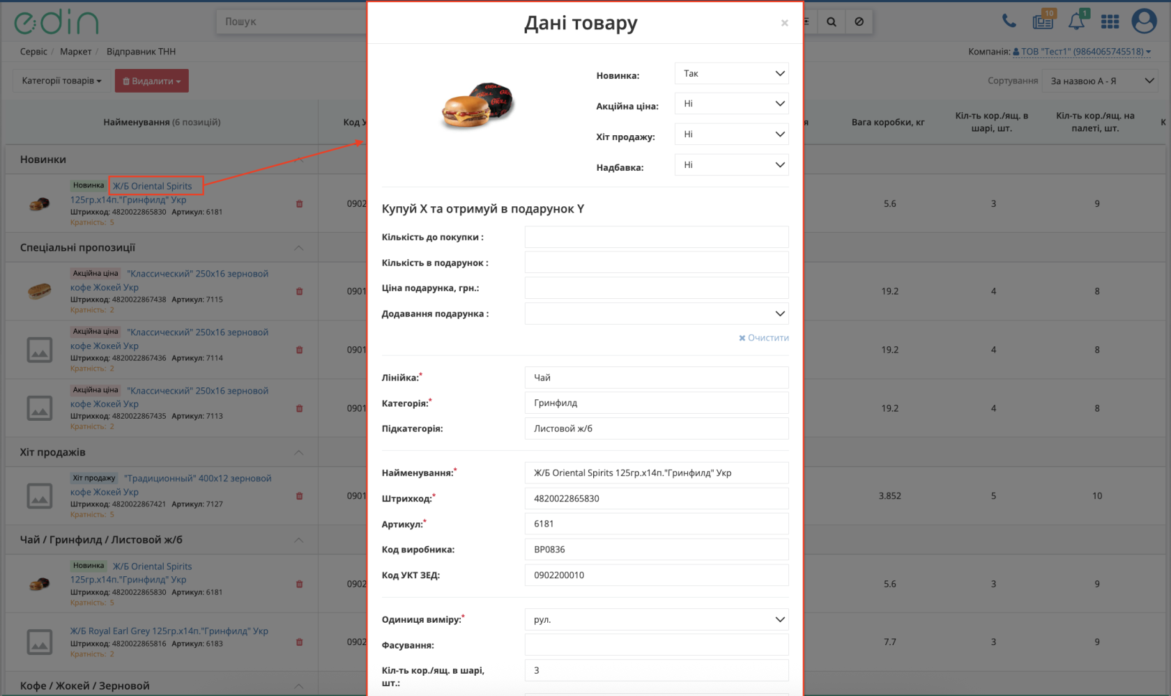Open the user profile avatar icon

(1144, 21)
